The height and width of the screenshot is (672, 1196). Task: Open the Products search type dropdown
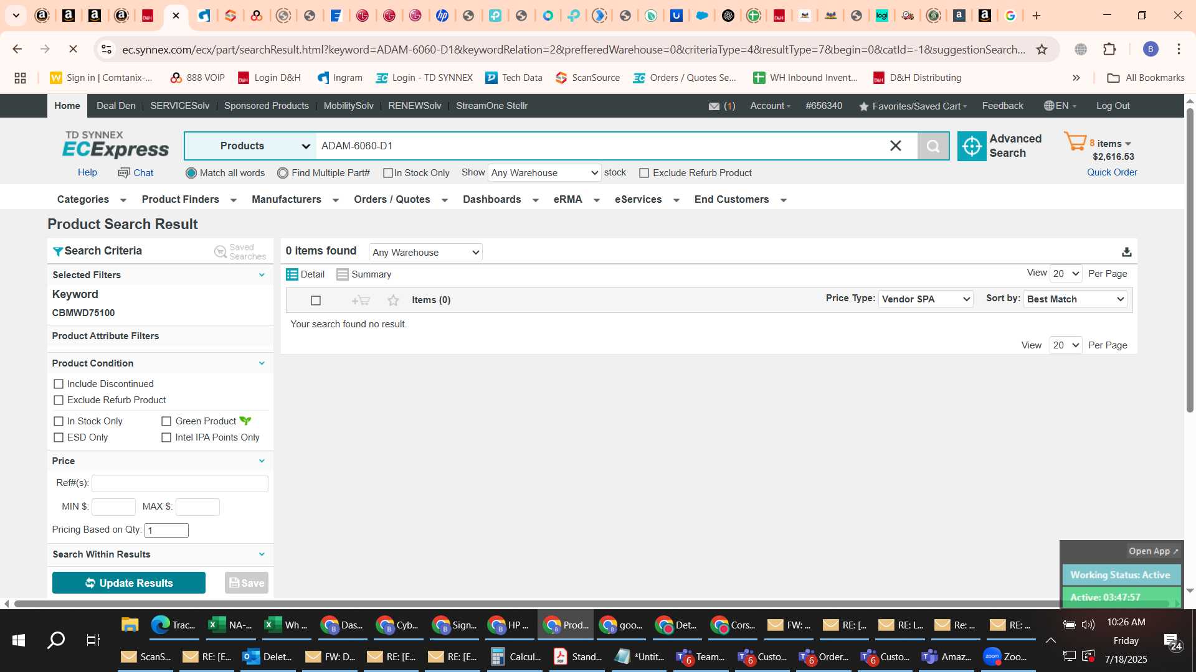click(x=250, y=146)
